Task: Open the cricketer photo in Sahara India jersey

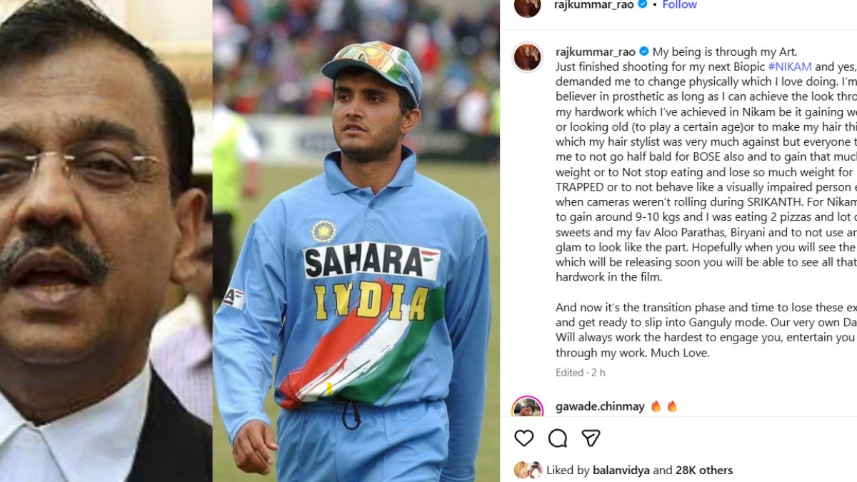Action: coord(356,241)
